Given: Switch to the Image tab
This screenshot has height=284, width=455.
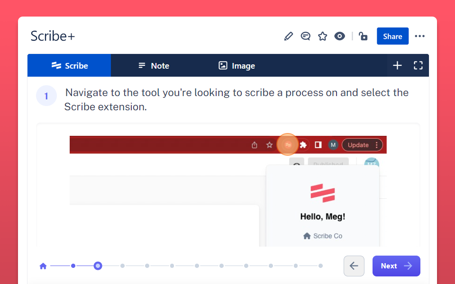Looking at the screenshot, I should tap(236, 65).
